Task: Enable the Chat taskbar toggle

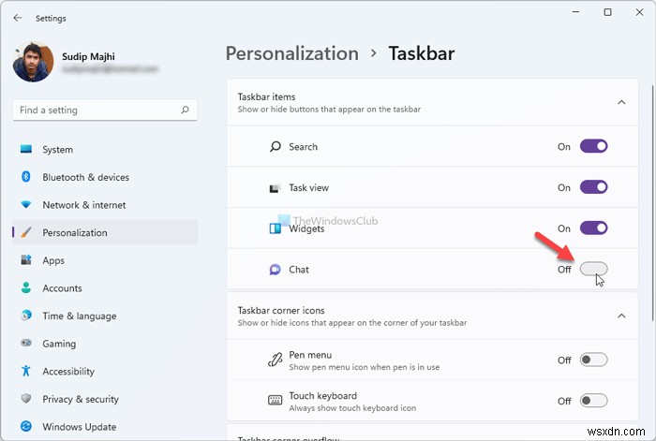Action: pos(593,270)
